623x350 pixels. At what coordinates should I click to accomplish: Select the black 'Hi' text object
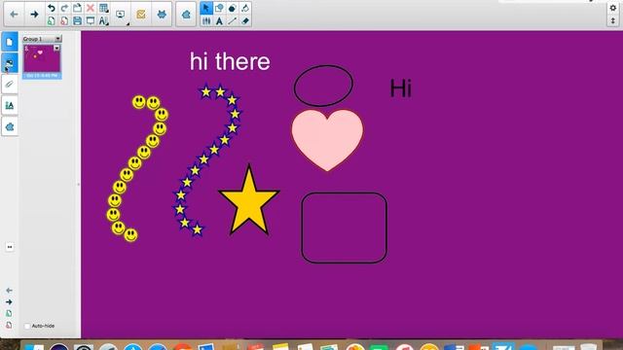400,88
